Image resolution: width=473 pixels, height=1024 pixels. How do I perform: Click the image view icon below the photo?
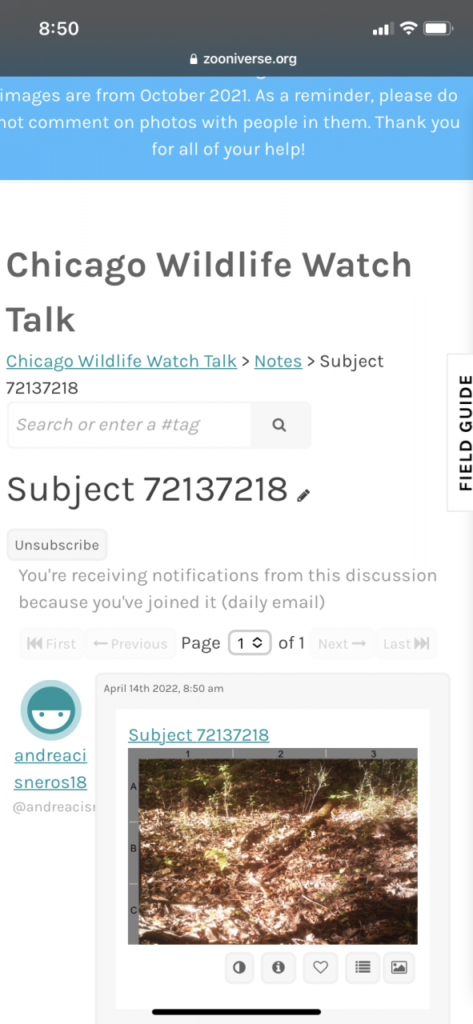pos(399,967)
